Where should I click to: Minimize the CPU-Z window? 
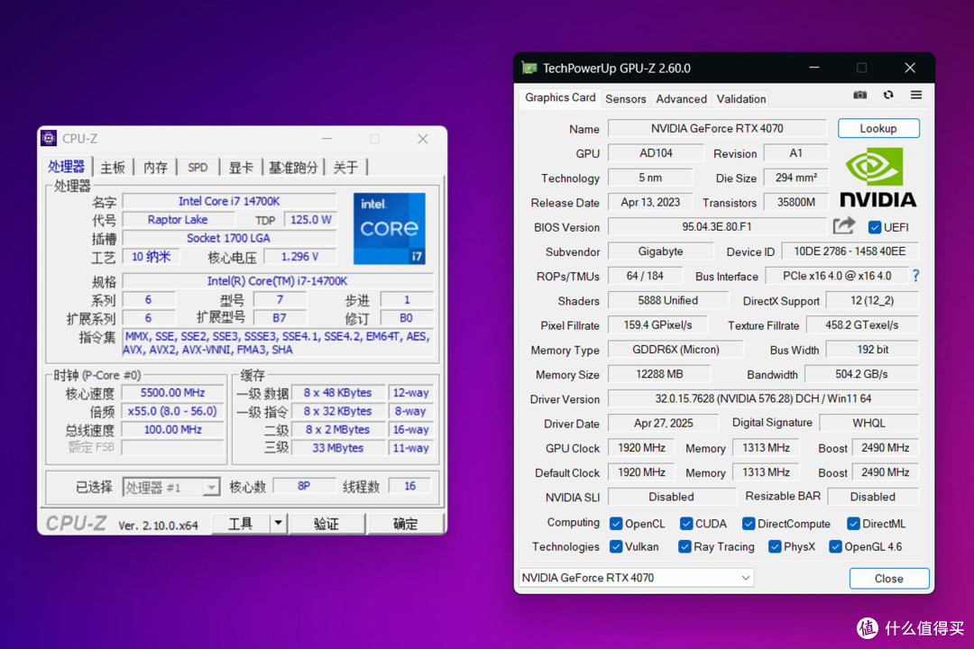tap(327, 139)
